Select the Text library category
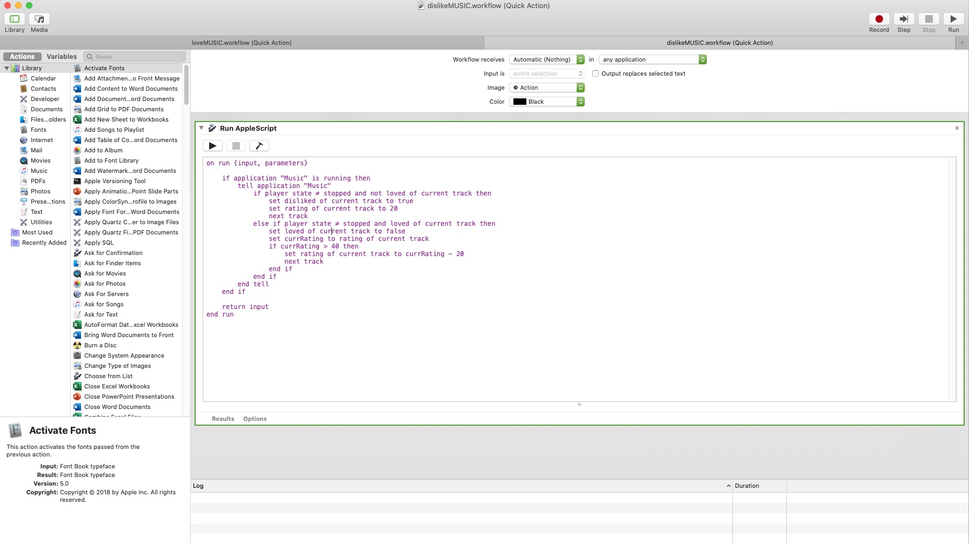Image resolution: width=969 pixels, height=544 pixels. tap(36, 212)
